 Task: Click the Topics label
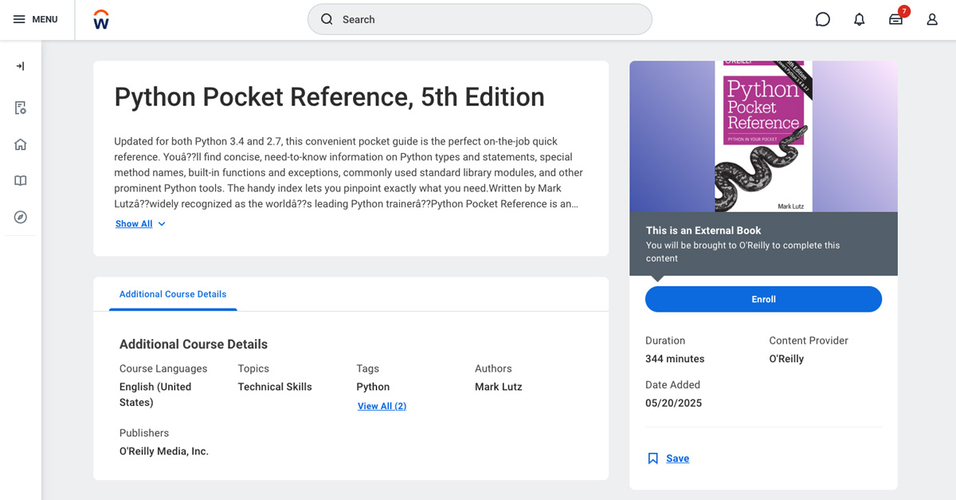coord(253,368)
